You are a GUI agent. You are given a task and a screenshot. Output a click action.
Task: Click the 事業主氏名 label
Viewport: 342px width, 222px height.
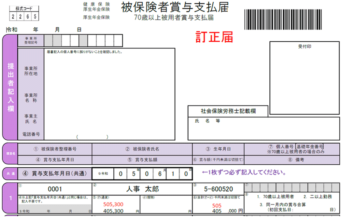[31, 119]
